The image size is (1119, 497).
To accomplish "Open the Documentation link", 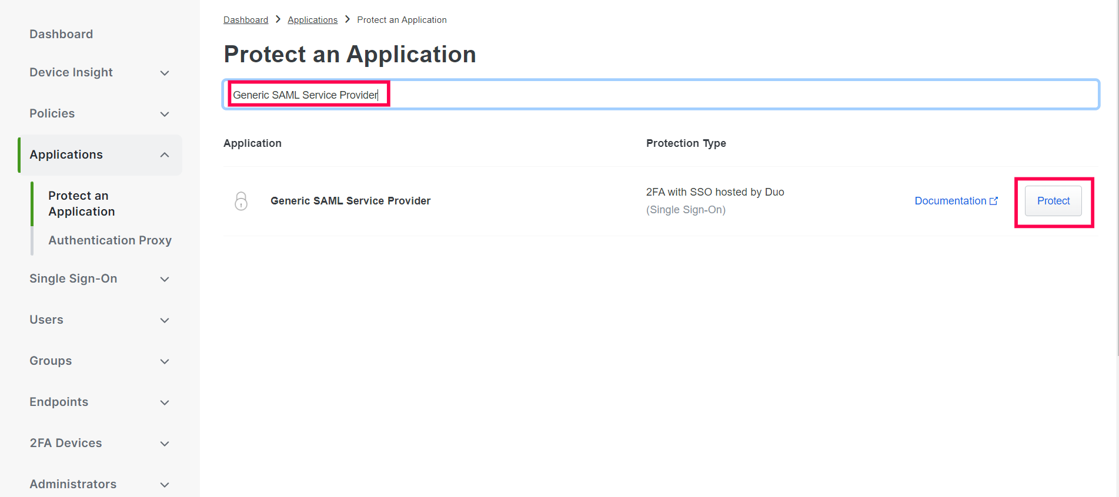I will [x=956, y=201].
